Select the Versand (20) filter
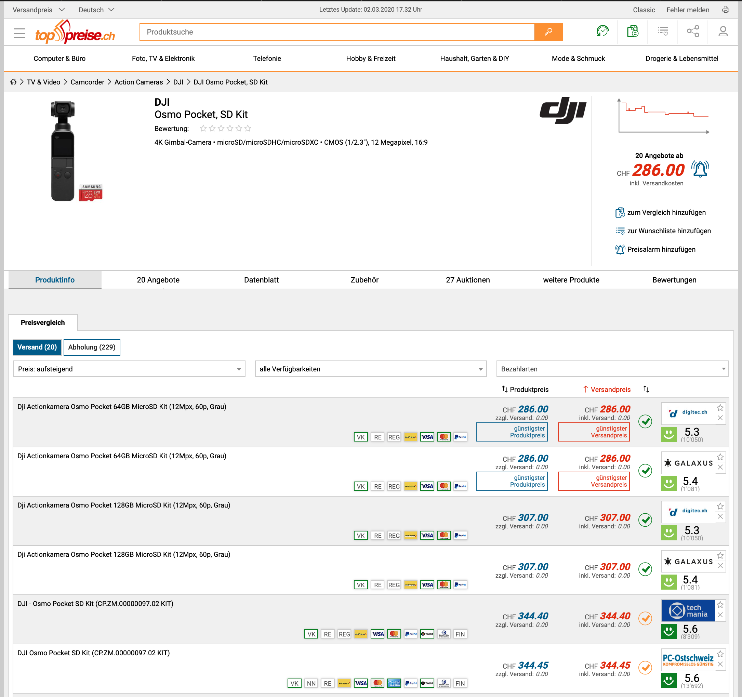742x697 pixels. point(37,347)
